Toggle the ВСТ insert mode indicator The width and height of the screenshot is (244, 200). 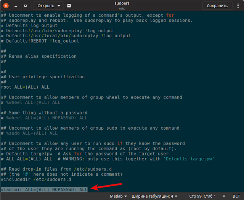pos(236,196)
